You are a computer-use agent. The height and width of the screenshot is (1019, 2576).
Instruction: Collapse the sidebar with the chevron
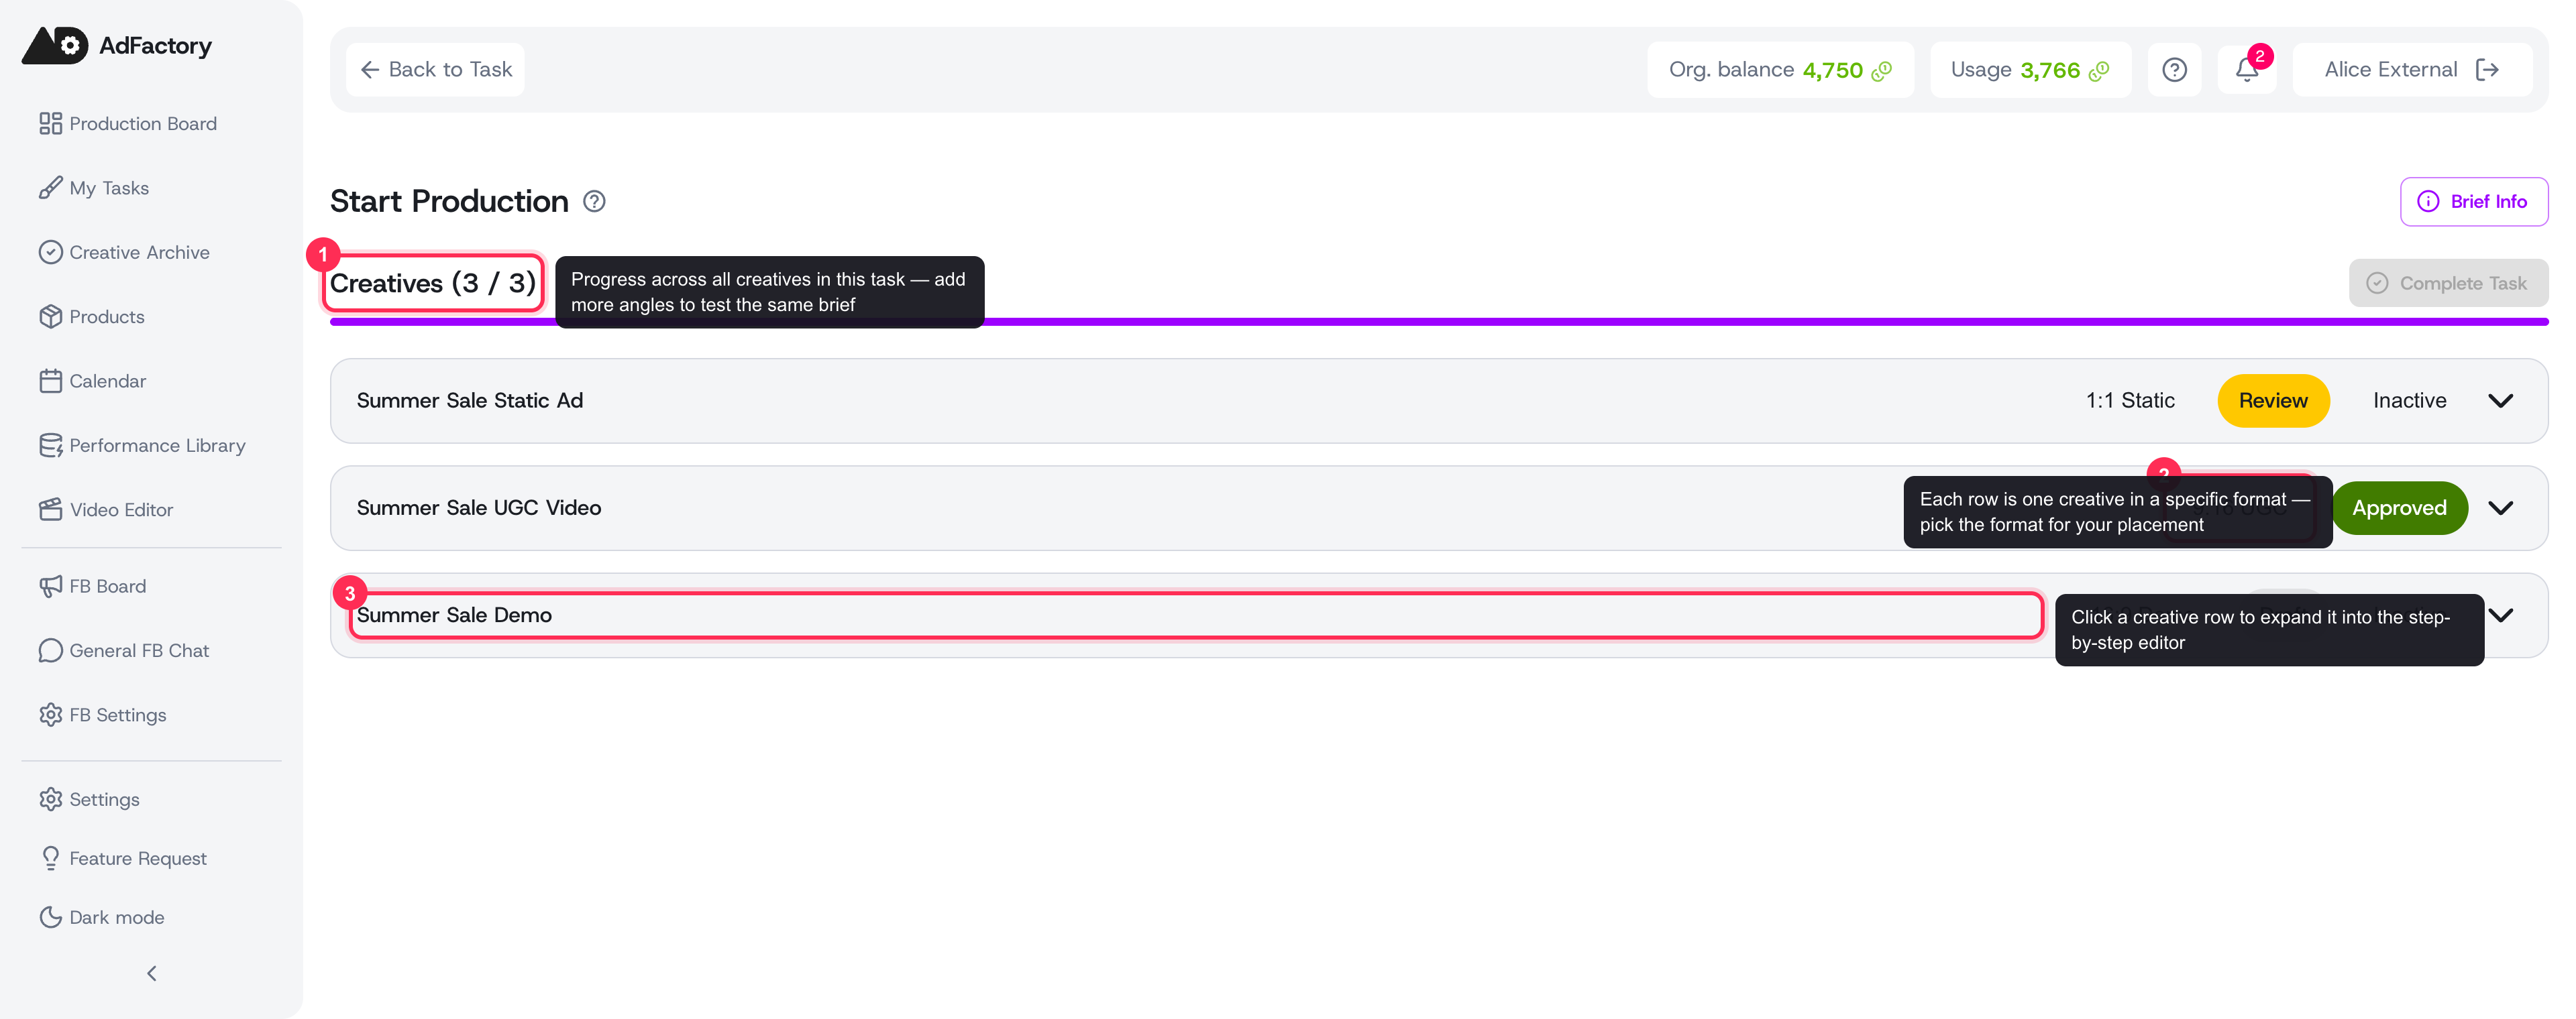point(152,973)
